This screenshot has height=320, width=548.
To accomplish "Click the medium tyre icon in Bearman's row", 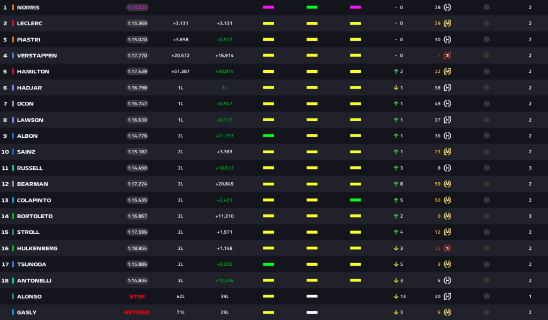I will point(447,184).
